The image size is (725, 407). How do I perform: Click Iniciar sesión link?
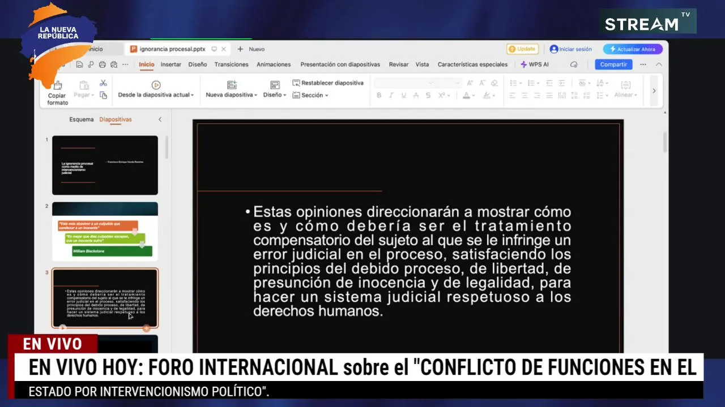coord(571,49)
